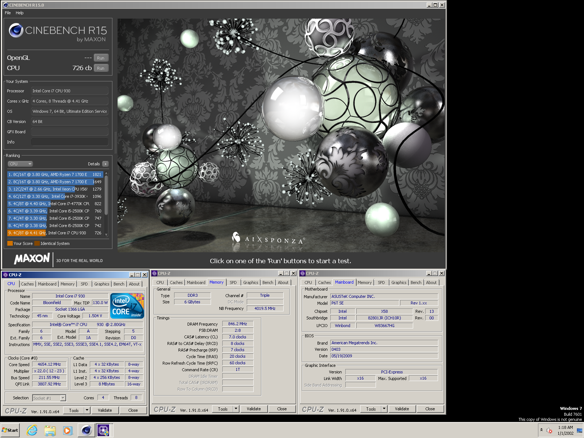Click Cinebench title bar application icon
Image resolution: width=584 pixels, height=438 pixels.
click(x=5, y=5)
